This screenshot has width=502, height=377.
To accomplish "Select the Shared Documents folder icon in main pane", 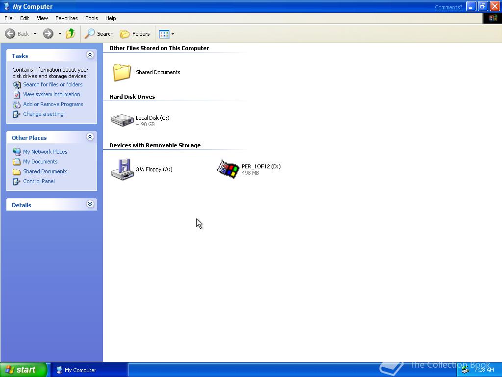I will [x=122, y=72].
